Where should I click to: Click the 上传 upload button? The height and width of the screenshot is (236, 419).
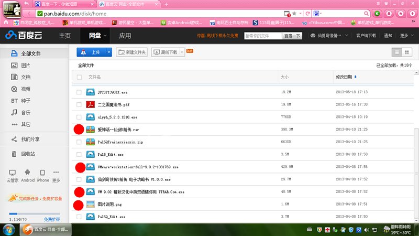coord(91,52)
